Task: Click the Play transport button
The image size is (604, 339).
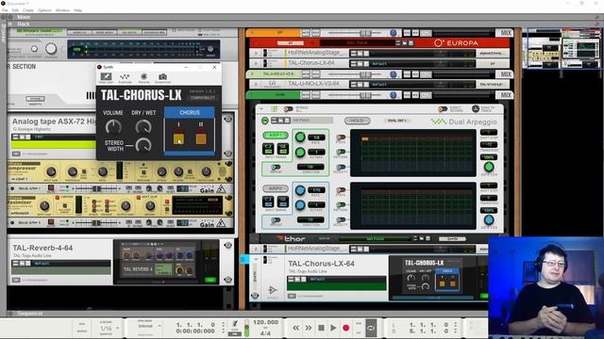Action: (x=333, y=328)
